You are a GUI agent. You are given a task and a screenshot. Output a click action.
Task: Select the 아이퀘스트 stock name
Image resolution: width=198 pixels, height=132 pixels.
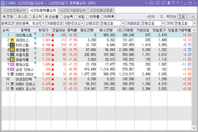pos(24,35)
